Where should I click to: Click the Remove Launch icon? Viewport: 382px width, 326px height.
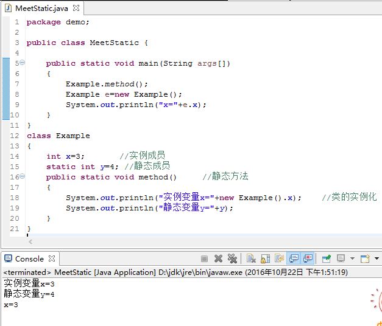click(x=218, y=258)
